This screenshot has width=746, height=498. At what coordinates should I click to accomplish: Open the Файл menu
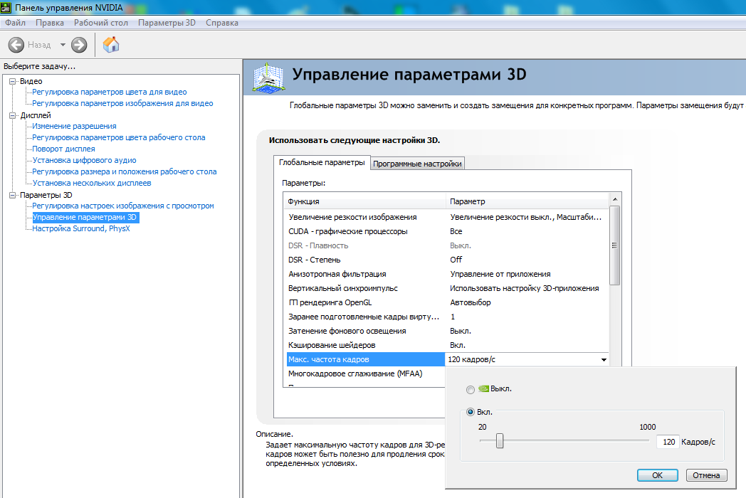coord(15,23)
